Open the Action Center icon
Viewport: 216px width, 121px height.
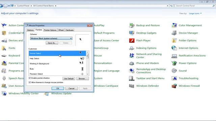click(x=4, y=26)
